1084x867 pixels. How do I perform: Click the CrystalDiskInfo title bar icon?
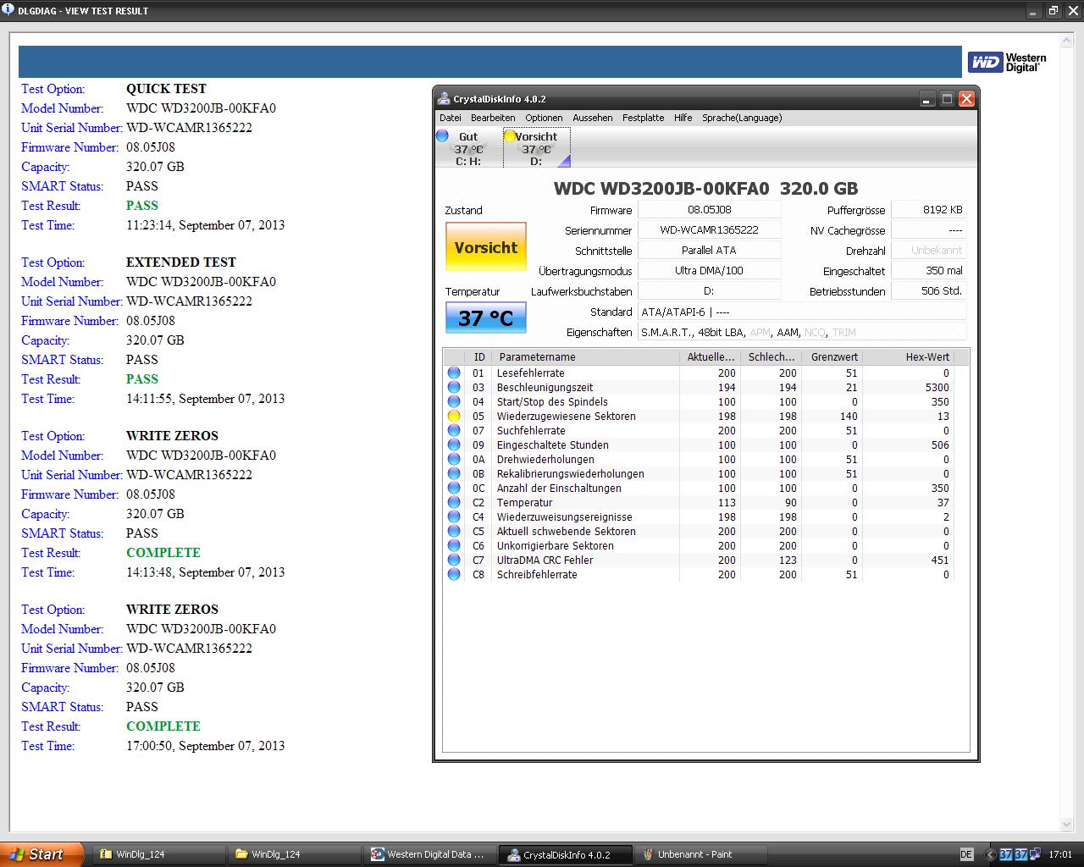pos(444,99)
